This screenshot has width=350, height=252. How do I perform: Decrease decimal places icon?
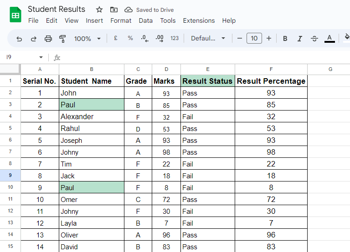click(144, 39)
